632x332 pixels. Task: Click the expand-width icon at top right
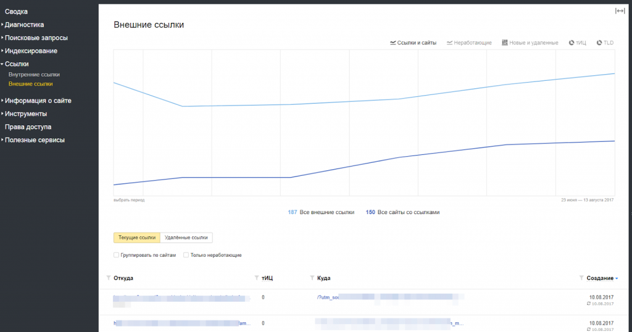[x=620, y=11]
